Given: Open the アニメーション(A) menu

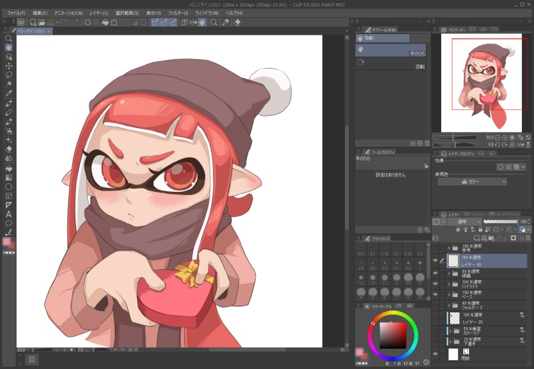Looking at the screenshot, I should [x=69, y=13].
